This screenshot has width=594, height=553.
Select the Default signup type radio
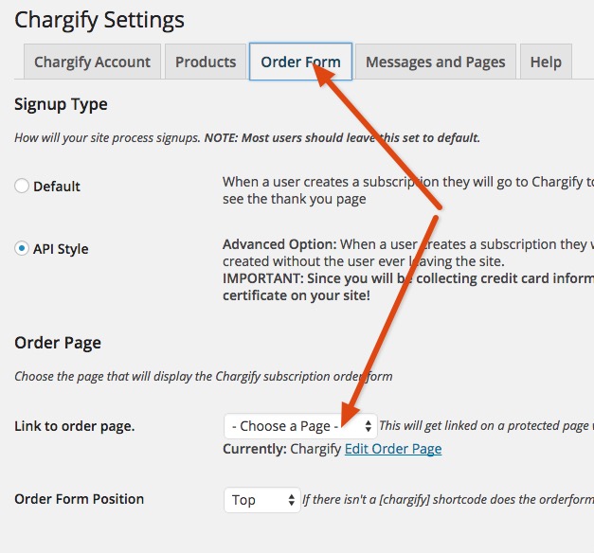(22, 186)
